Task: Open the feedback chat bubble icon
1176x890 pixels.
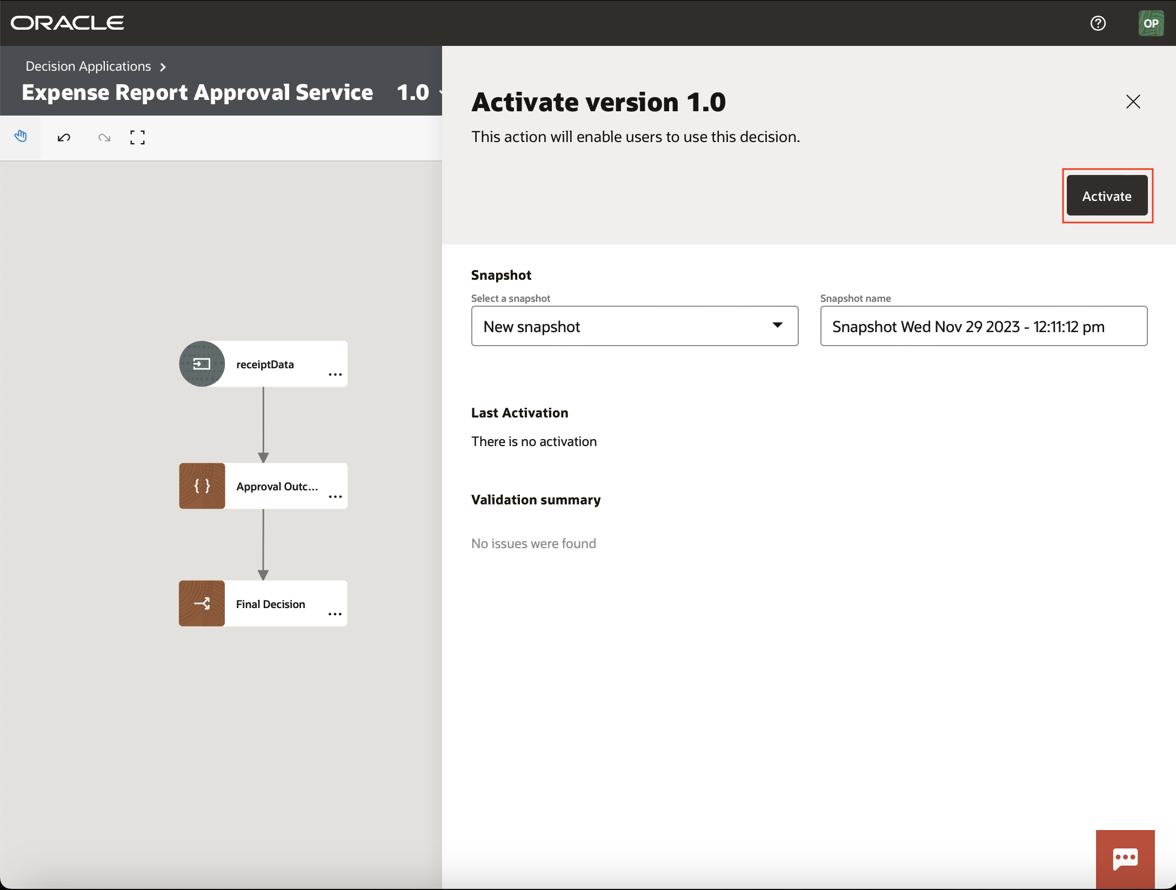Action: coord(1125,859)
